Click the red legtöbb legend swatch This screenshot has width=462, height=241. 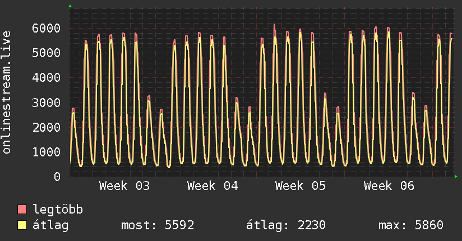click(22, 210)
